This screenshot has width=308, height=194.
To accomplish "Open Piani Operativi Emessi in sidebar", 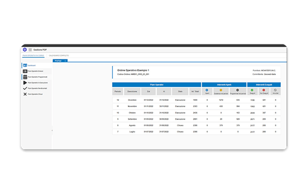I will [x=35, y=71].
